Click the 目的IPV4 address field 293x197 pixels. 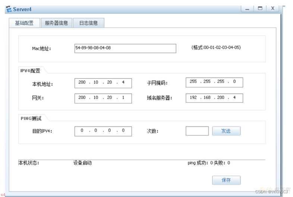pyautogui.click(x=103, y=131)
